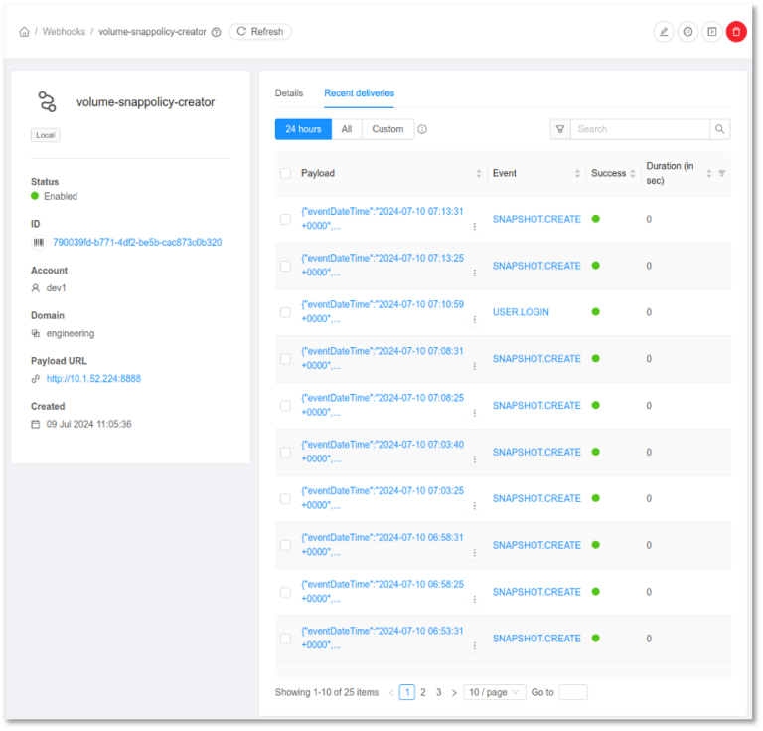Check the 06:58:25 delivery row
The width and height of the screenshot is (763, 731).
click(x=286, y=592)
